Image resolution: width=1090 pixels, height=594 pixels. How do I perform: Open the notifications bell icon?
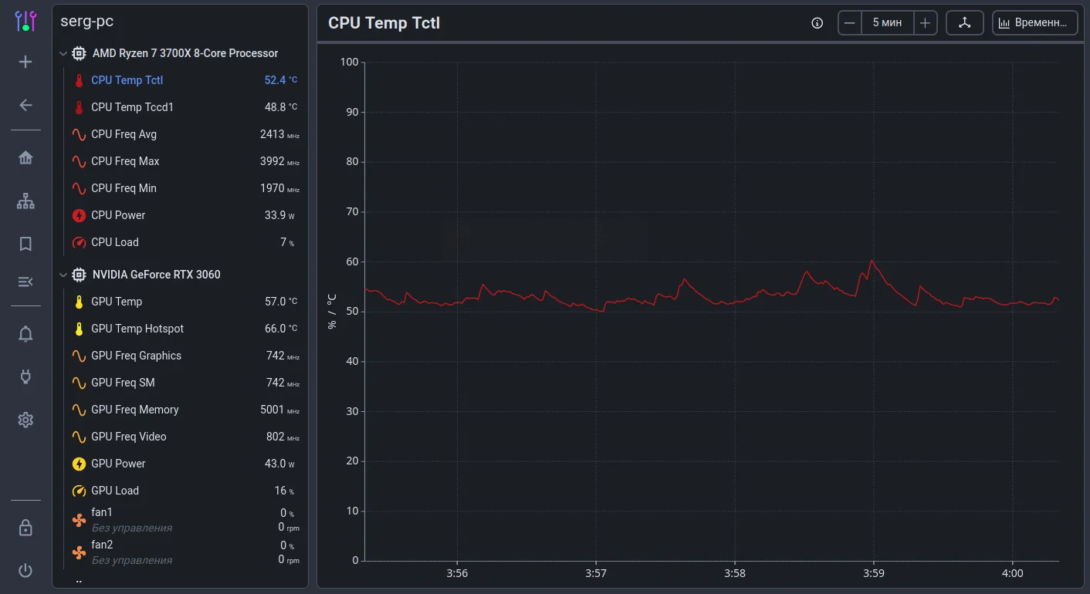(25, 334)
